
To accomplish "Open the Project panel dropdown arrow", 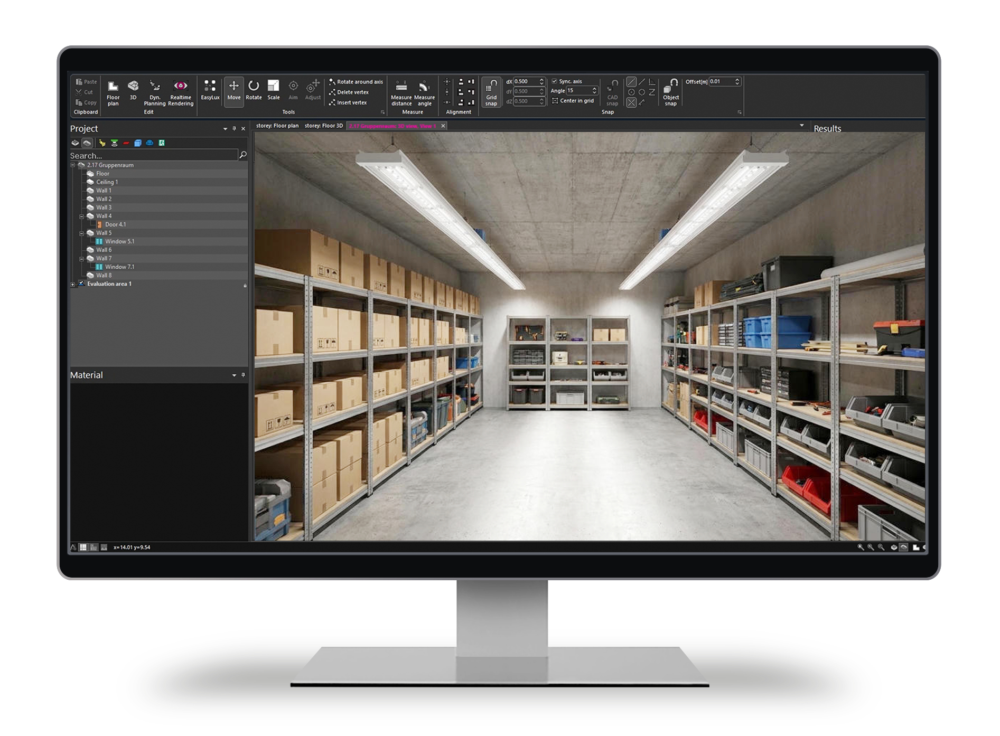I will pyautogui.click(x=225, y=129).
